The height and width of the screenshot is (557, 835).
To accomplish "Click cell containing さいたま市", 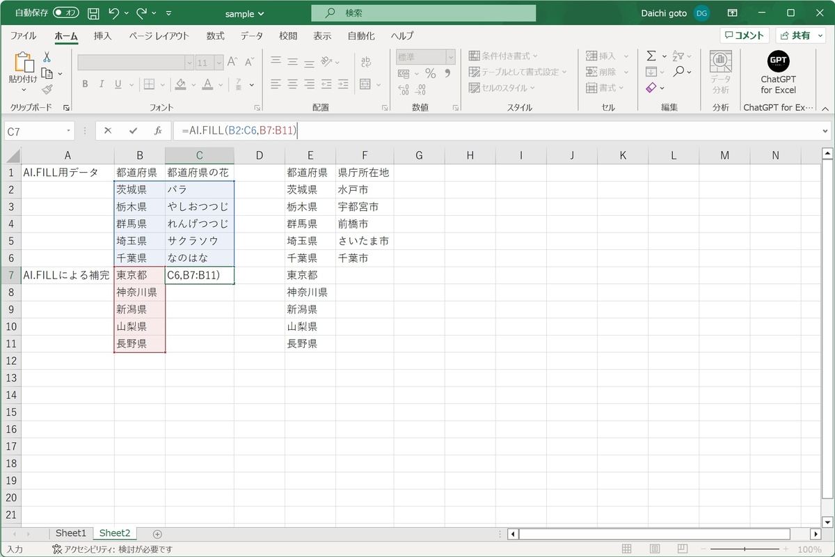I will [363, 241].
